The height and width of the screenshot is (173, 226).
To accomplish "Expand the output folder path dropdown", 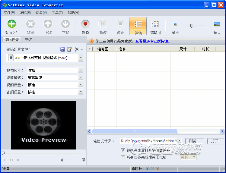I will pyautogui.click(x=179, y=141).
